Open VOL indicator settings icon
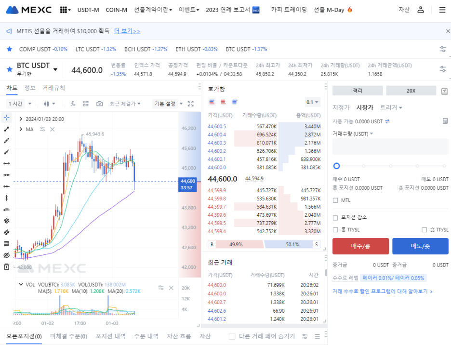 tap(161, 288)
